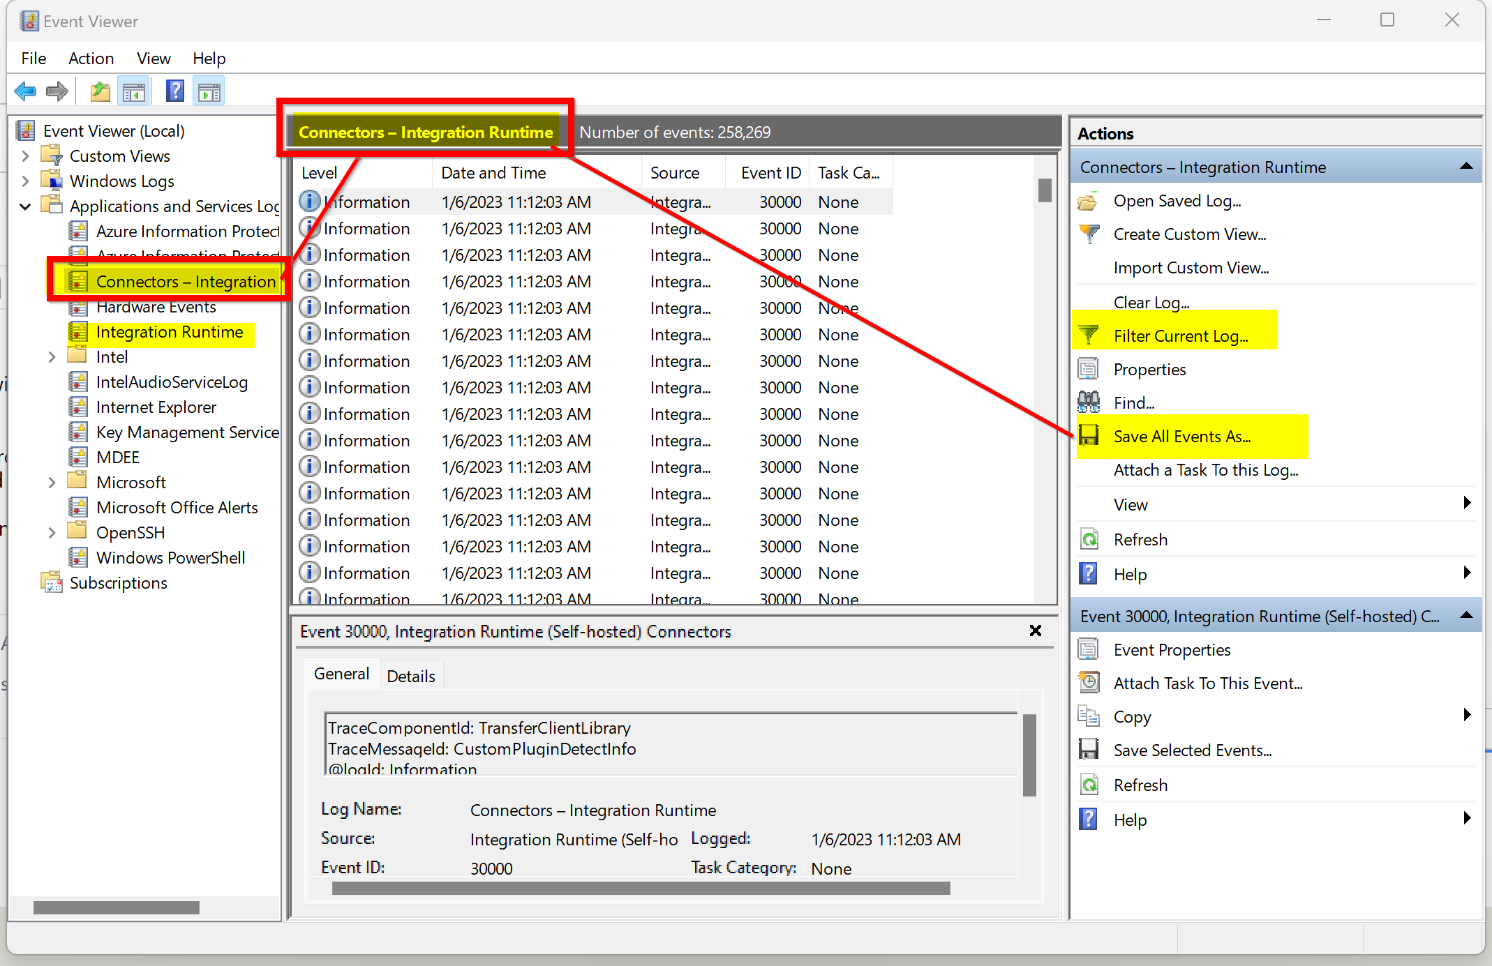Open the Action menu
1492x966 pixels.
(x=91, y=59)
